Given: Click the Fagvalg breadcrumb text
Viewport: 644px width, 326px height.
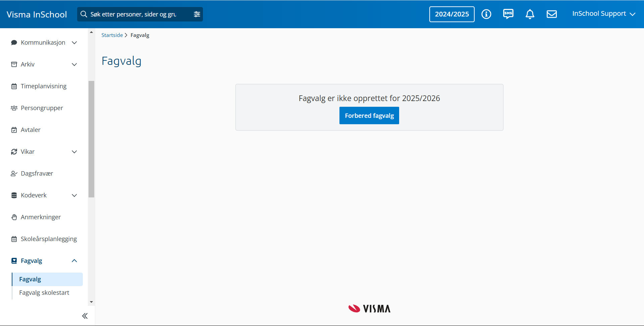Looking at the screenshot, I should click(x=140, y=35).
